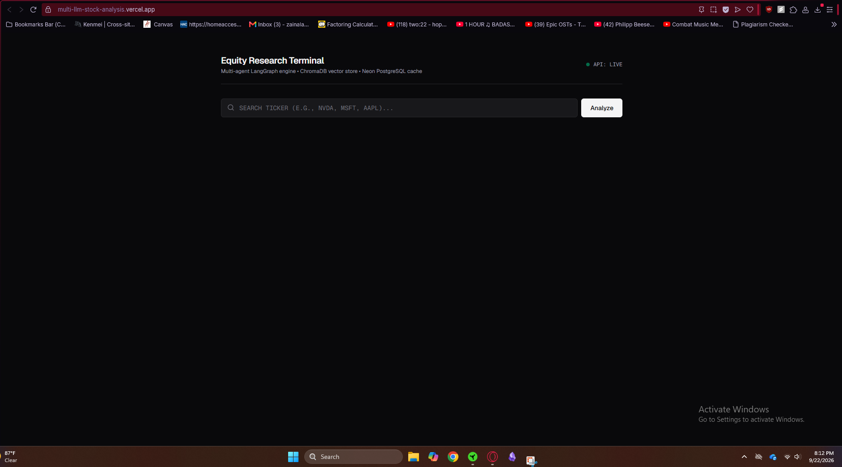The height and width of the screenshot is (467, 842).
Task: Click the heart bookmark icon in address bar
Action: 750,9
